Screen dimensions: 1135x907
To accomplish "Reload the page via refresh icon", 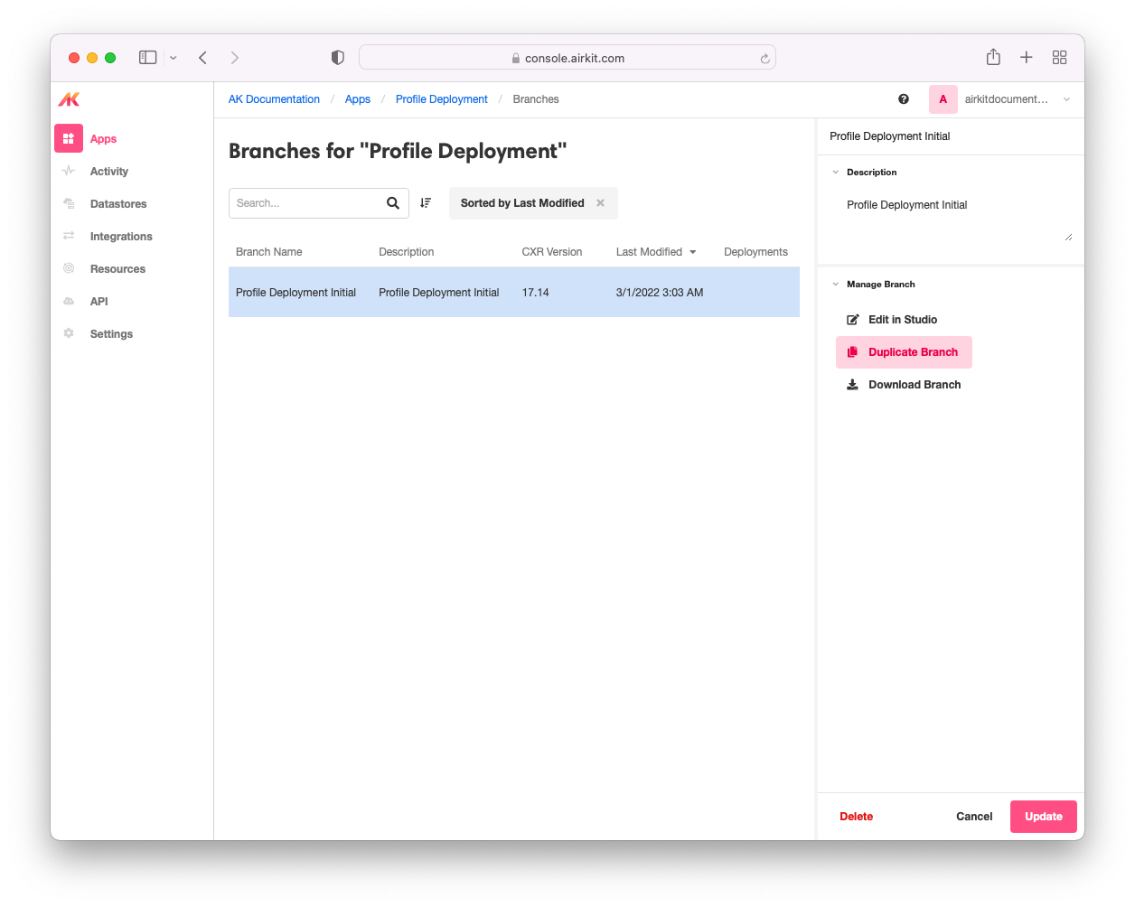I will (x=764, y=59).
